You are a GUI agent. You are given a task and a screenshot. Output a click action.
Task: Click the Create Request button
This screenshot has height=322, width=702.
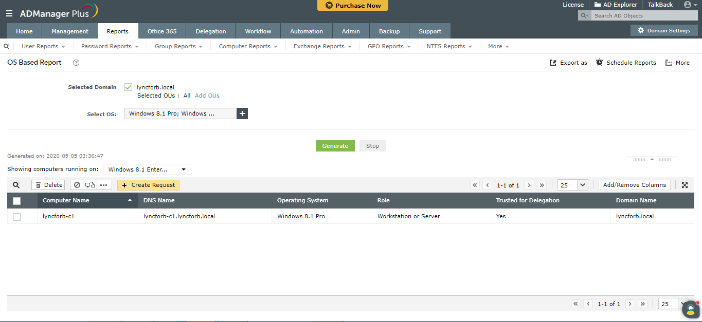coord(148,185)
